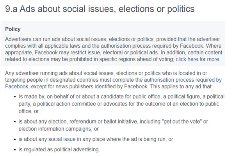This screenshot has width=235, height=156.
Task: Click the bullet dot before "is about any election"
Action: [x=15, y=122]
